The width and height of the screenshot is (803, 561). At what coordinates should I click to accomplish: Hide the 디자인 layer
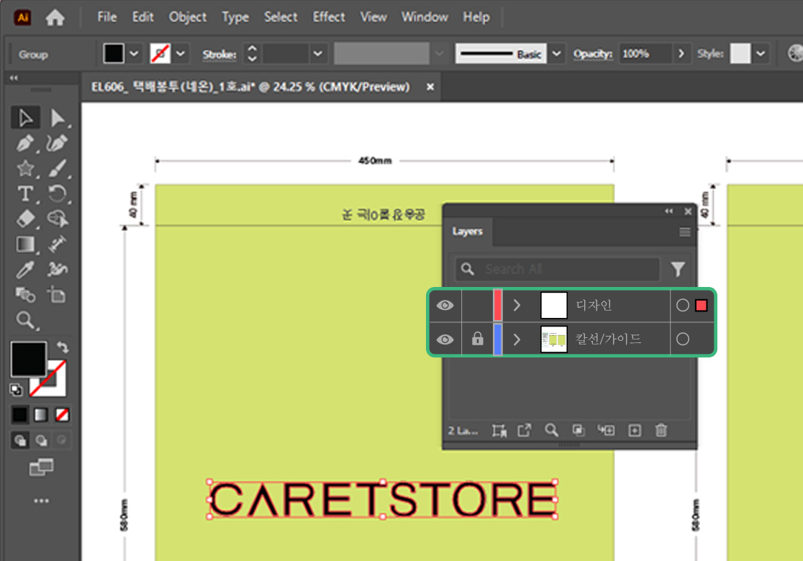[x=445, y=306]
